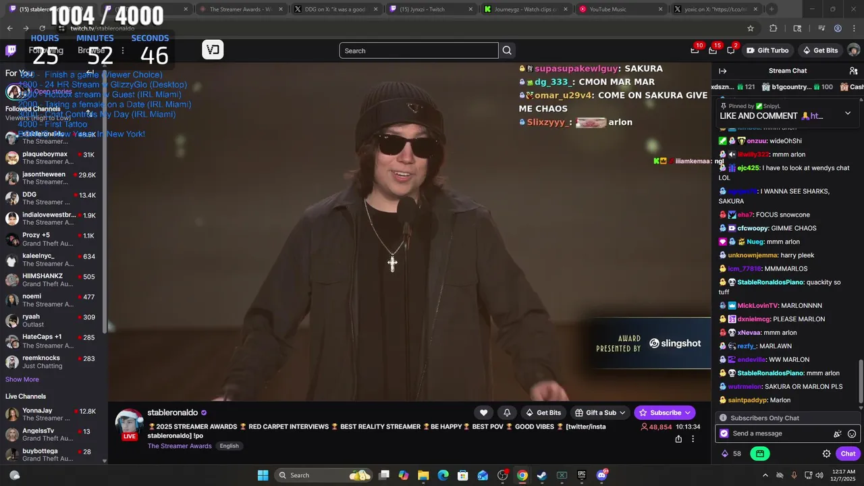Click Get Bits in top navigation

pos(820,51)
